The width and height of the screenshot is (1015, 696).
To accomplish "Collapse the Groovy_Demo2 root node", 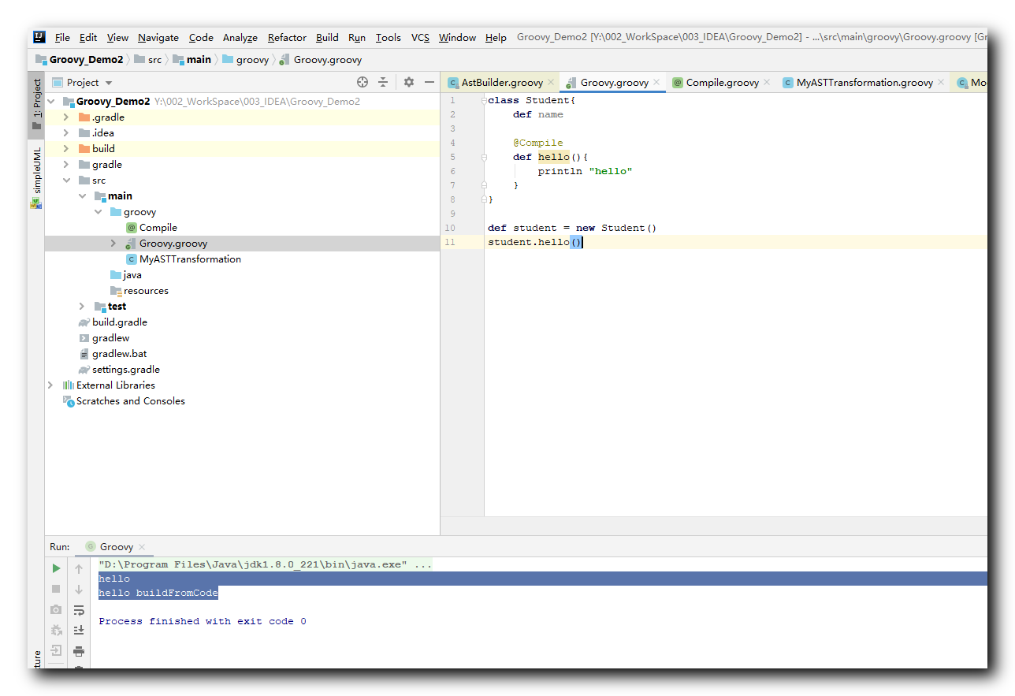I will click(51, 102).
